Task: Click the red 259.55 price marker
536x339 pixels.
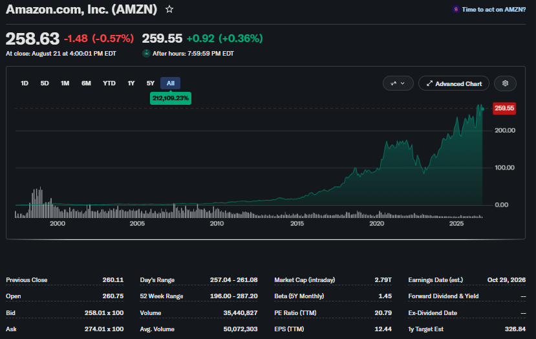Action: click(504, 109)
